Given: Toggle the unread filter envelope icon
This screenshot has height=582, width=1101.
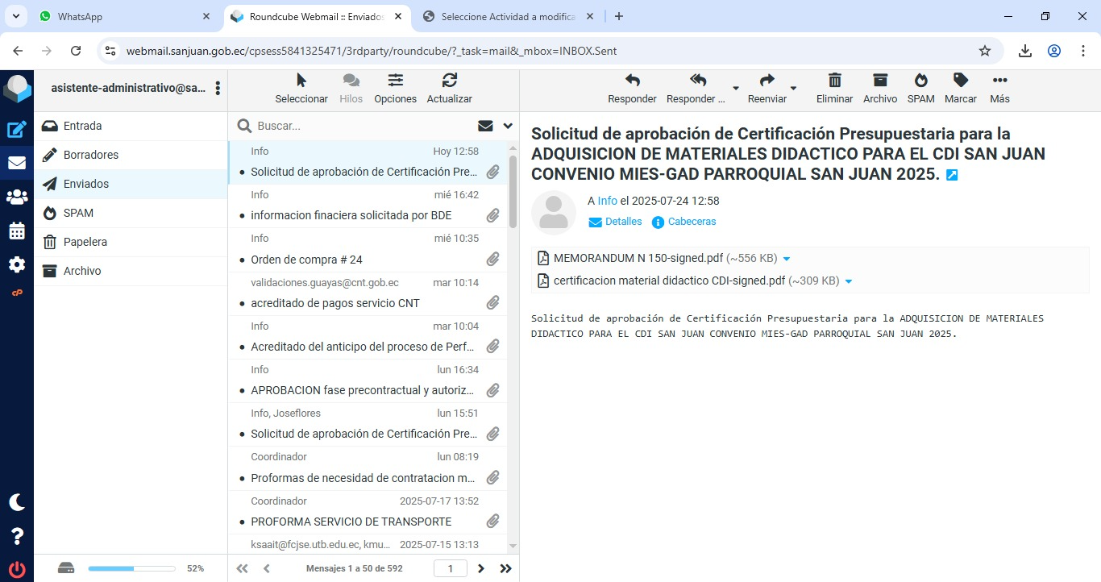Looking at the screenshot, I should [x=485, y=126].
